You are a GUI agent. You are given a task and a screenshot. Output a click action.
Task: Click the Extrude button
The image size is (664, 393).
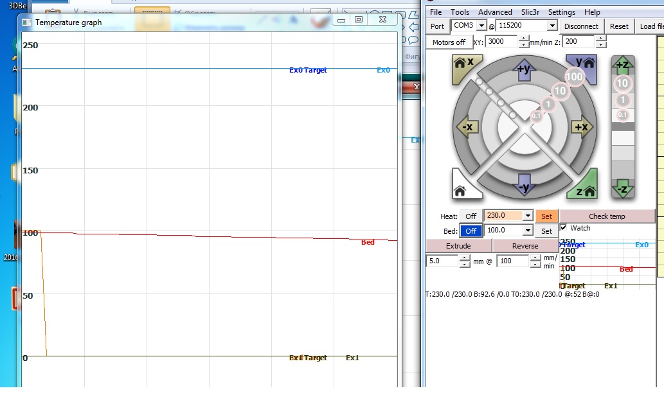(x=458, y=246)
